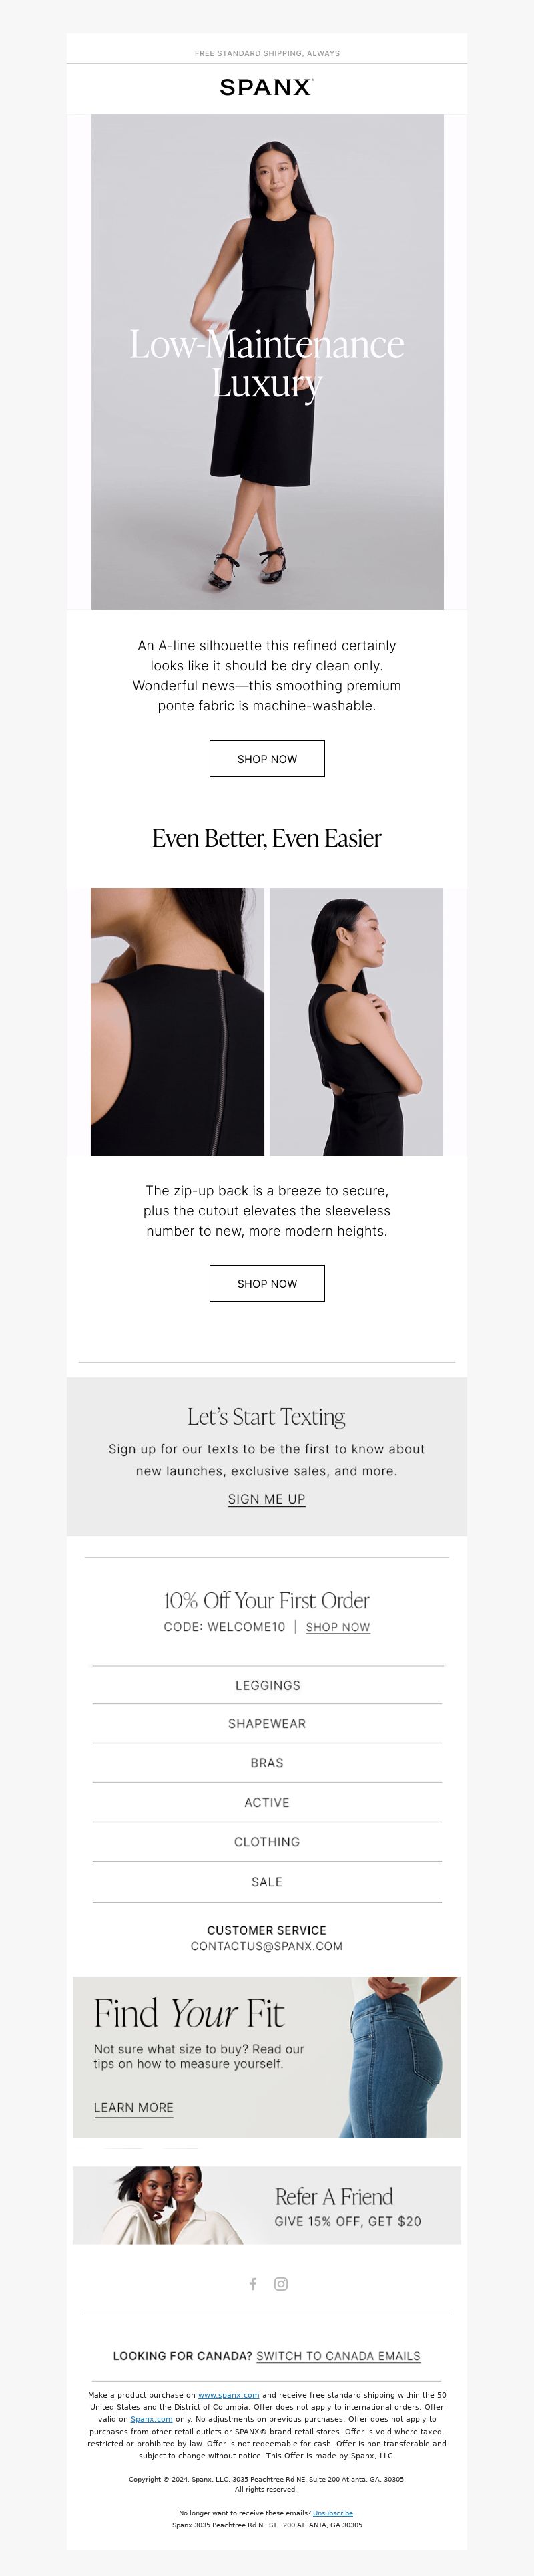Go to the ACTIVE category
Screen dimensions: 534x2576
(266, 1803)
